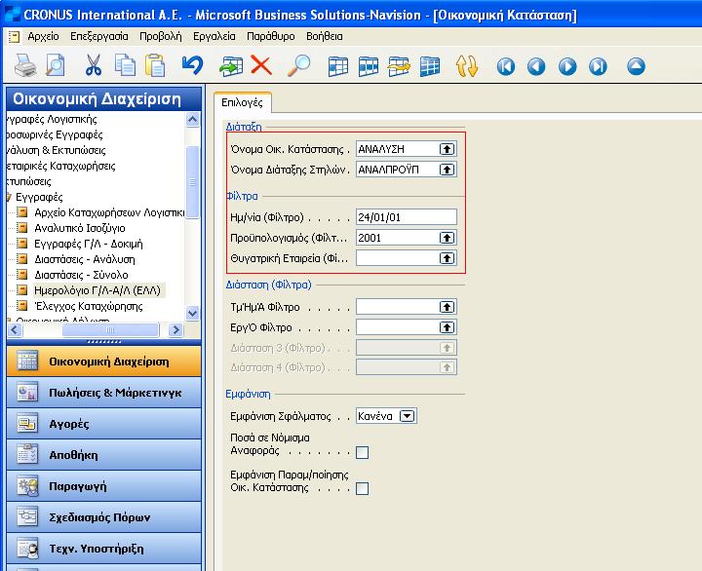Toggle Εμφάνιση Παραμ/ποίησης Οικ. Κατάστασης checkbox
The image size is (702, 571).
362,488
